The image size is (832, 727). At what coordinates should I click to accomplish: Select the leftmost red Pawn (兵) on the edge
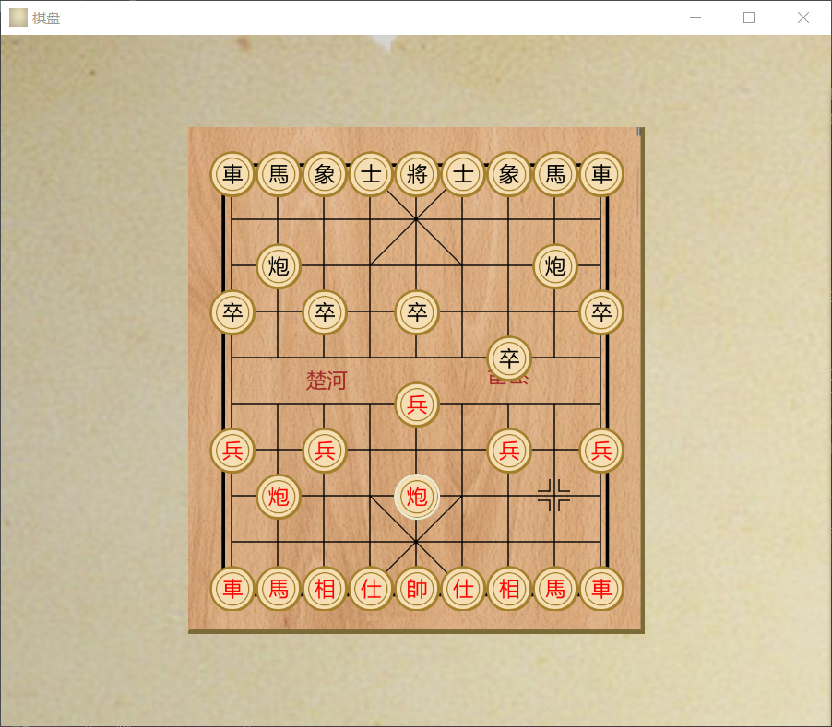point(232,451)
